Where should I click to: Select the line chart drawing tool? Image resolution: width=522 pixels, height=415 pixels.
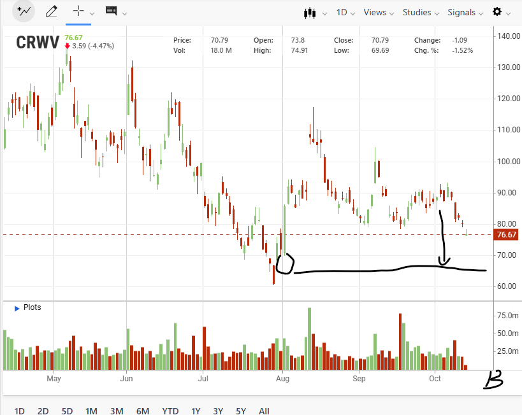pyautogui.click(x=24, y=11)
